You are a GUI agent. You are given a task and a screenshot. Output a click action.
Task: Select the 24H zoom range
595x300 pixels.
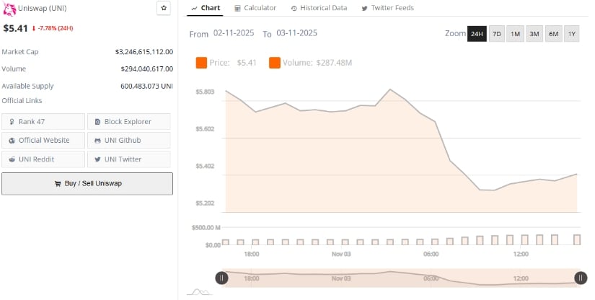point(477,34)
